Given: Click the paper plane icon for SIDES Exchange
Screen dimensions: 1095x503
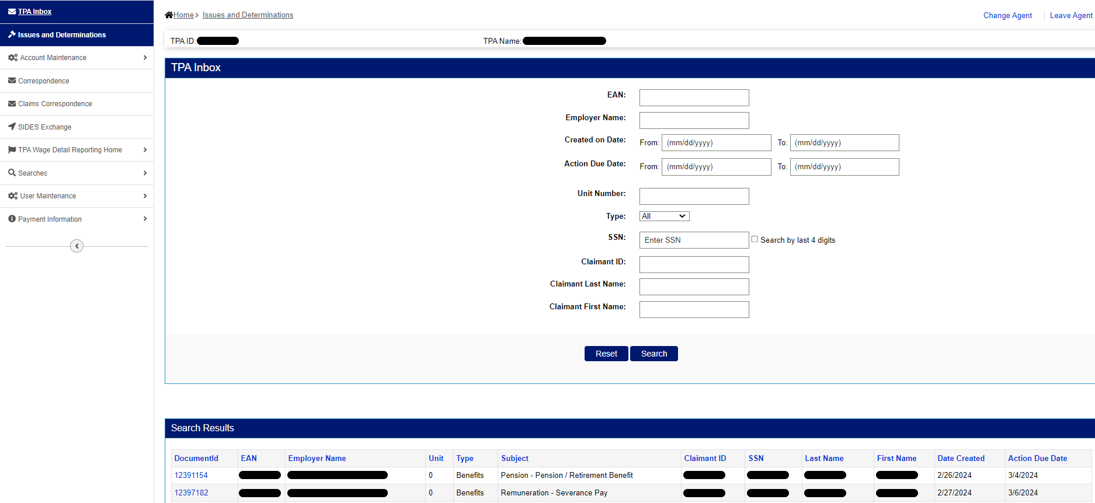Looking at the screenshot, I should coord(12,127).
